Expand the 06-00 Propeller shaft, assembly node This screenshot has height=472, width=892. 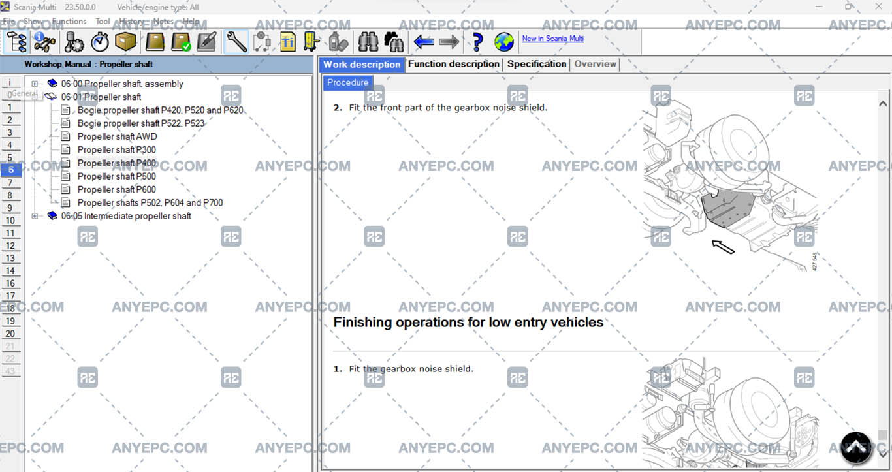[x=35, y=84]
